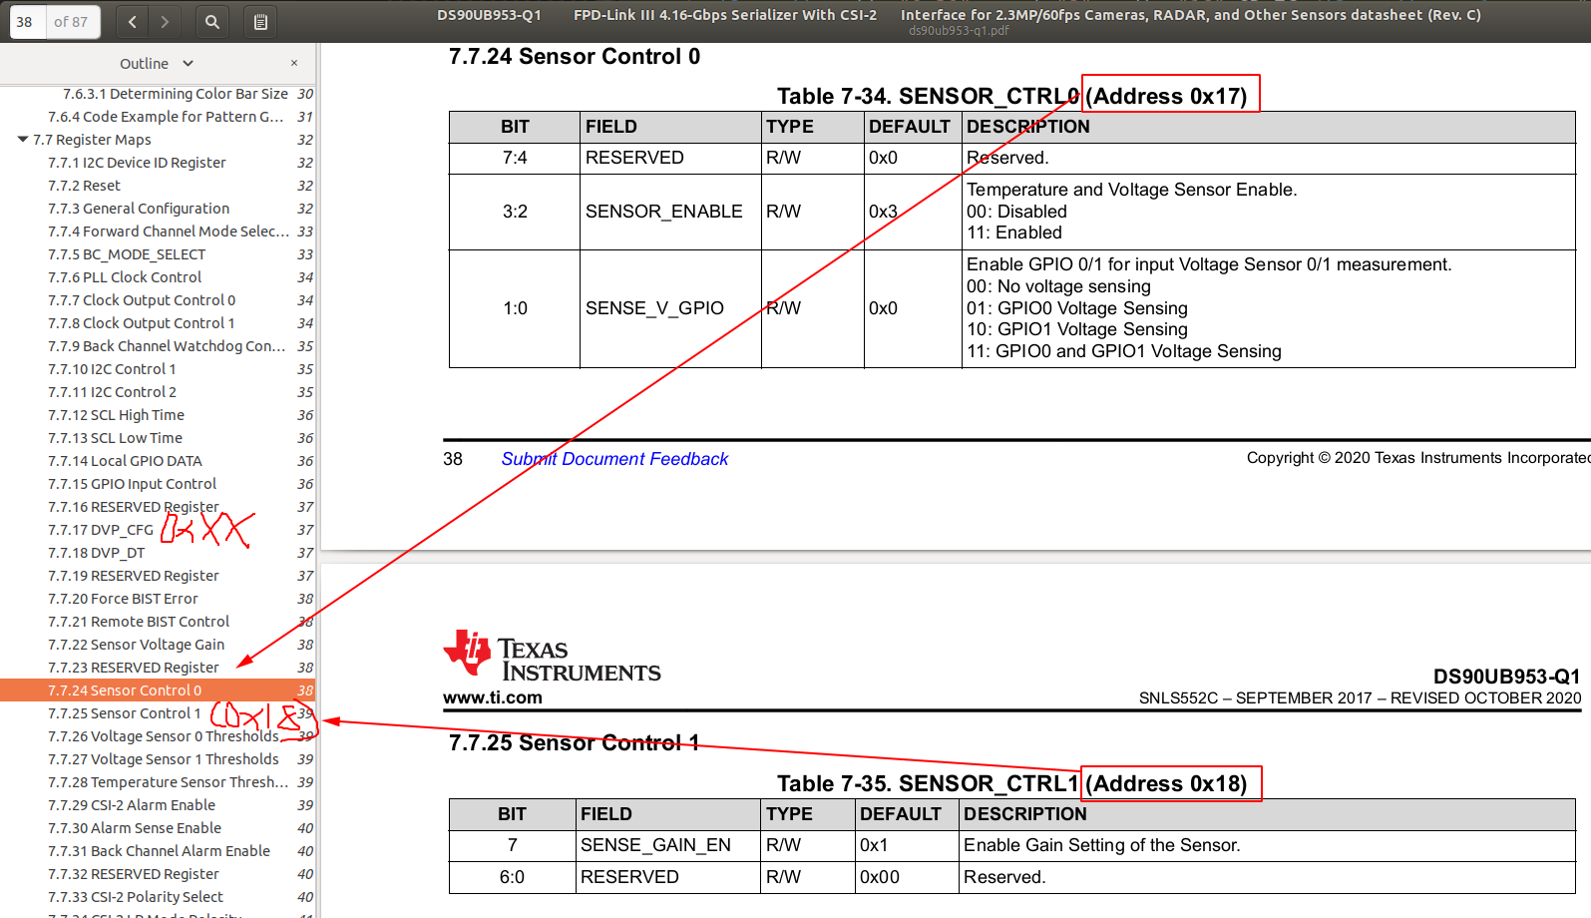
Task: Click the www.ti.com footer text
Action: 493,697
